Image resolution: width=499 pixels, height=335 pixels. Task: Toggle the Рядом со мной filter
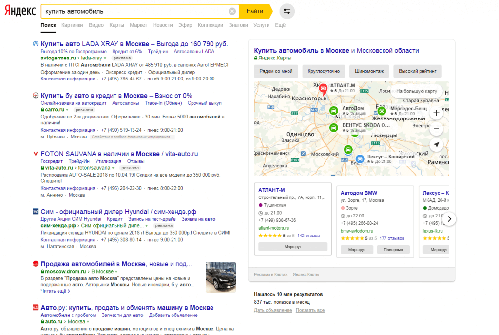point(276,71)
